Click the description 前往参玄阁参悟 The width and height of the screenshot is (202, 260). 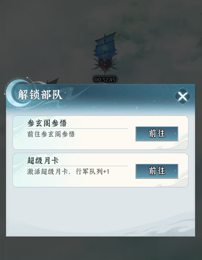click(51, 134)
